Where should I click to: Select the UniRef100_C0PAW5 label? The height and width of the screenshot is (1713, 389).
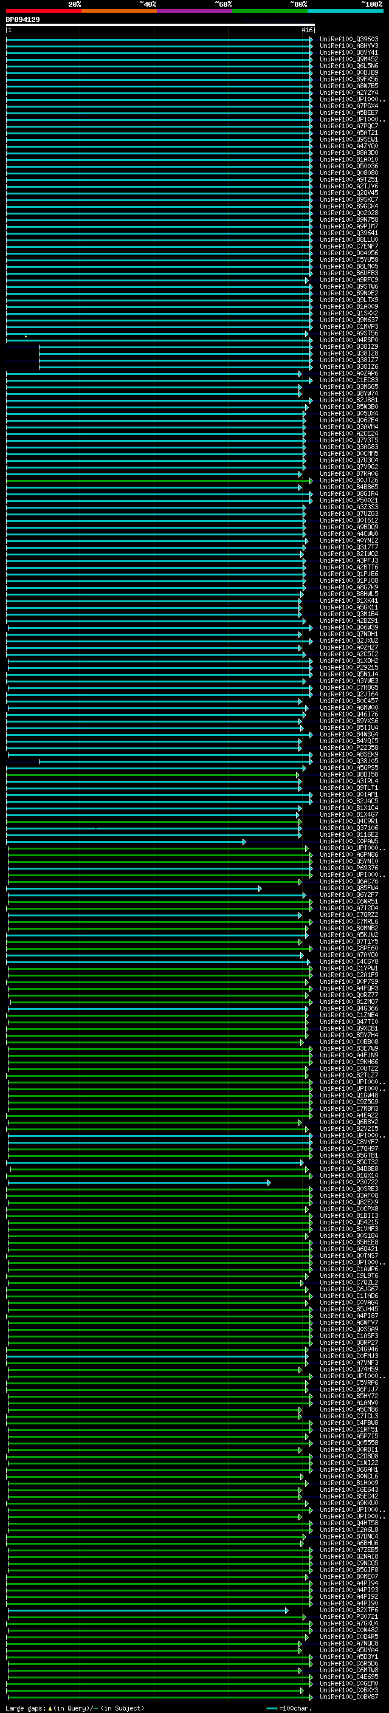point(349,841)
